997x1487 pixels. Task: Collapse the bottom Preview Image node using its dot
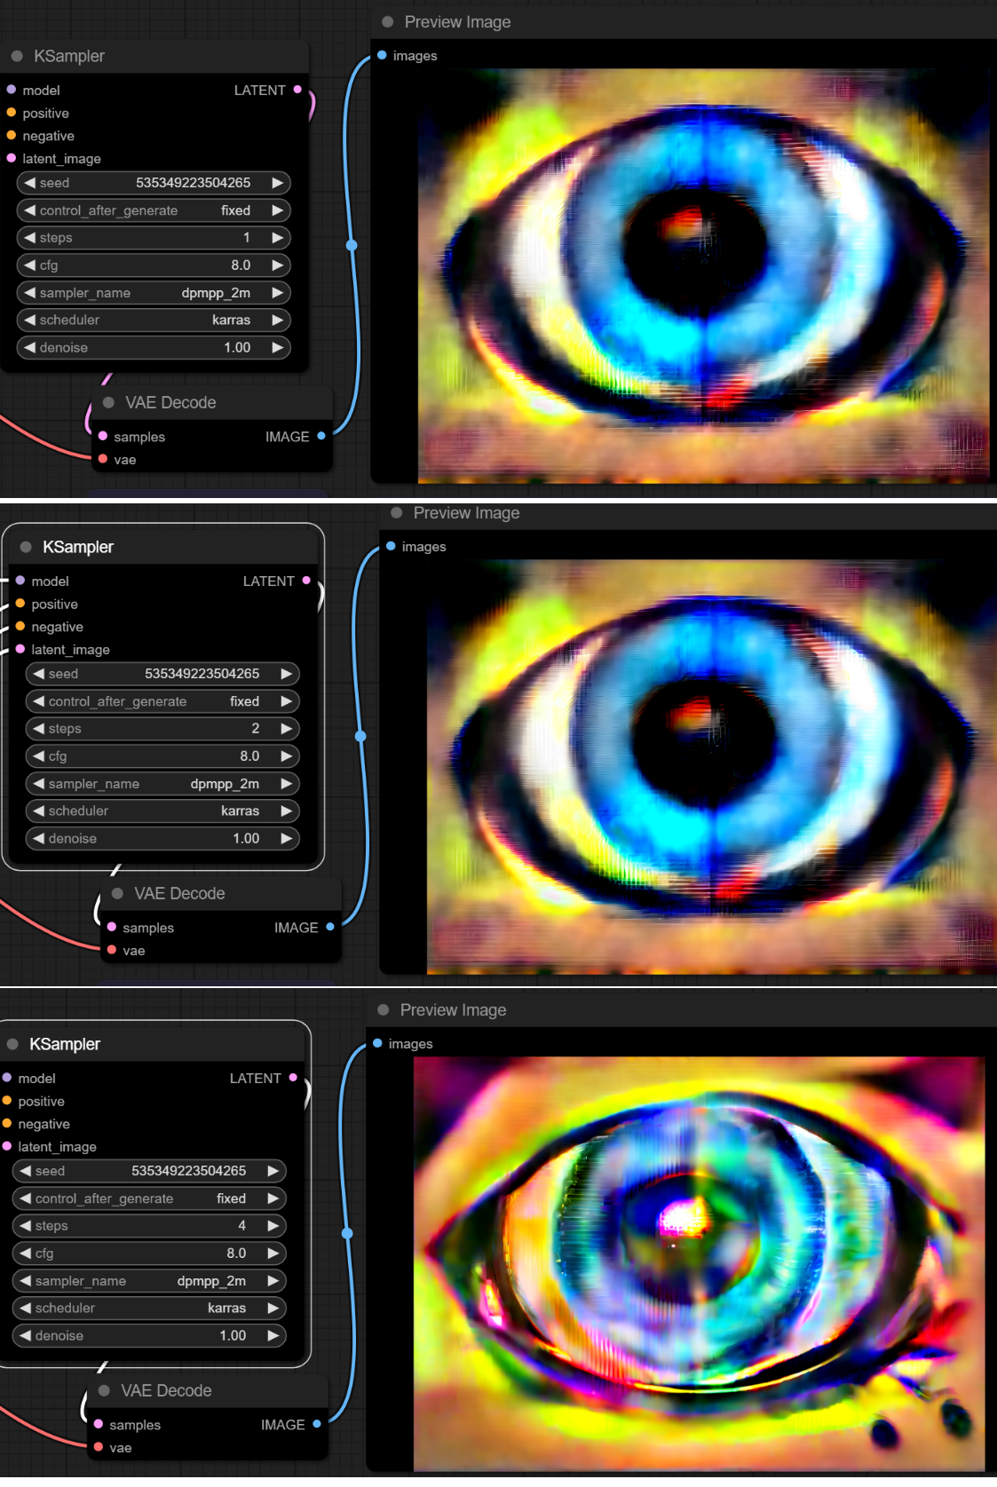pyautogui.click(x=384, y=1010)
